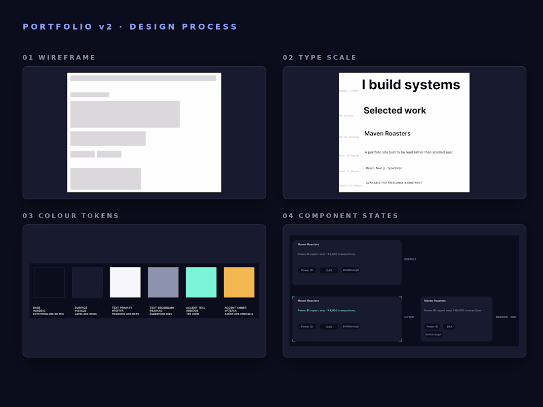Click 'AVAILABLE FOR FREELANCE & CONTRACT' caption
Viewport: 543px width, 407px height.
(x=394, y=183)
